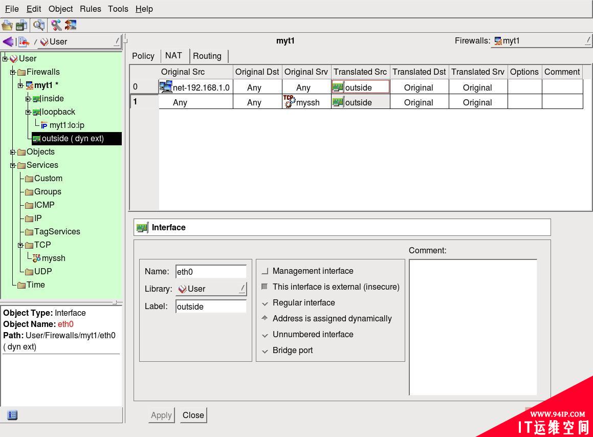Viewport: 593px width, 437px height.
Task: Click the Save file toolbar icon
Action: pos(21,26)
